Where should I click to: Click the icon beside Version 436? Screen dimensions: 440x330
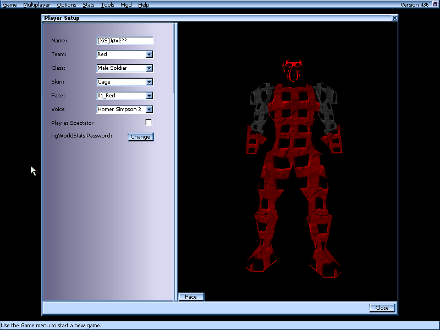pyautogui.click(x=434, y=4)
